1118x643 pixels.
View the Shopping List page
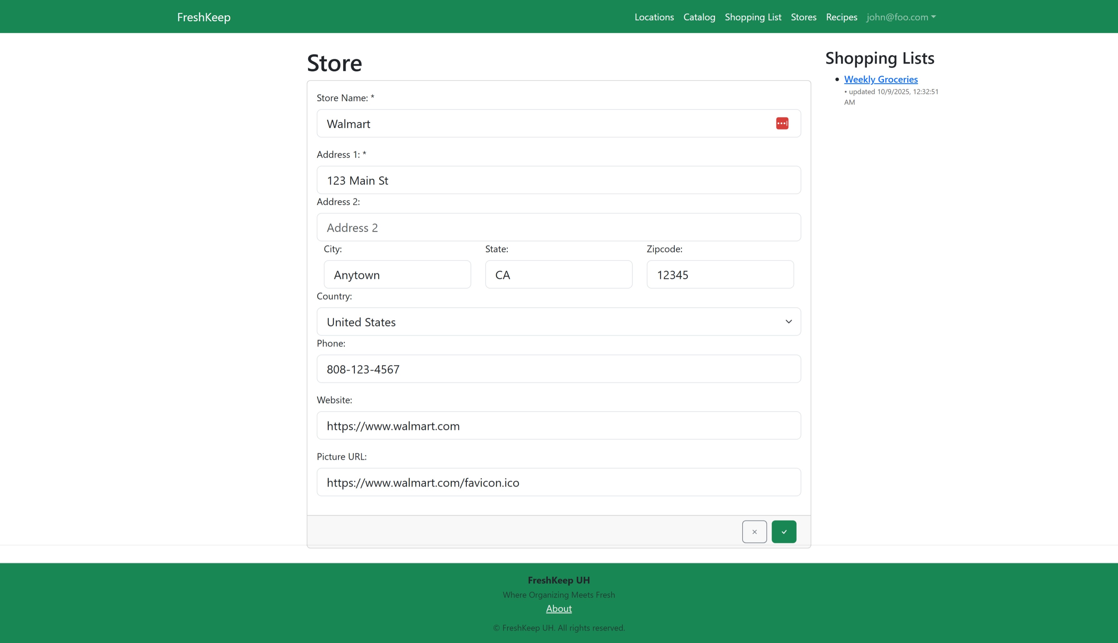tap(753, 17)
